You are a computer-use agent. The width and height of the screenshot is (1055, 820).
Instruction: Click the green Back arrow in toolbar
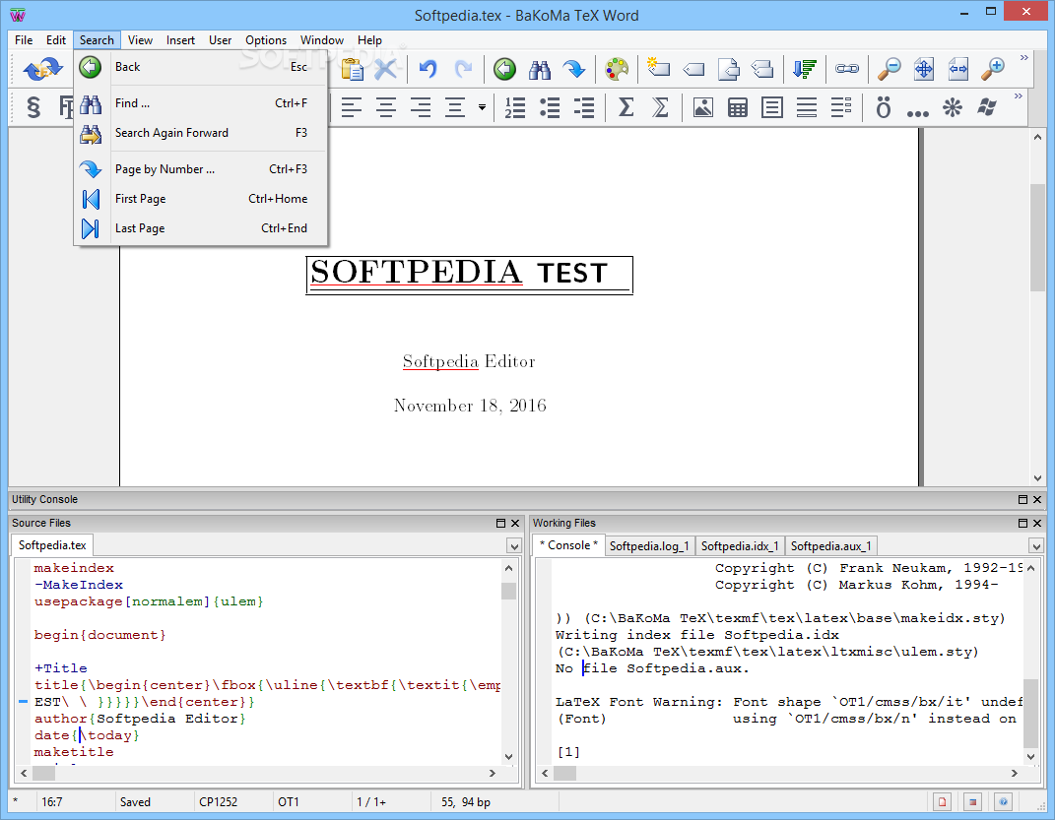tap(504, 69)
